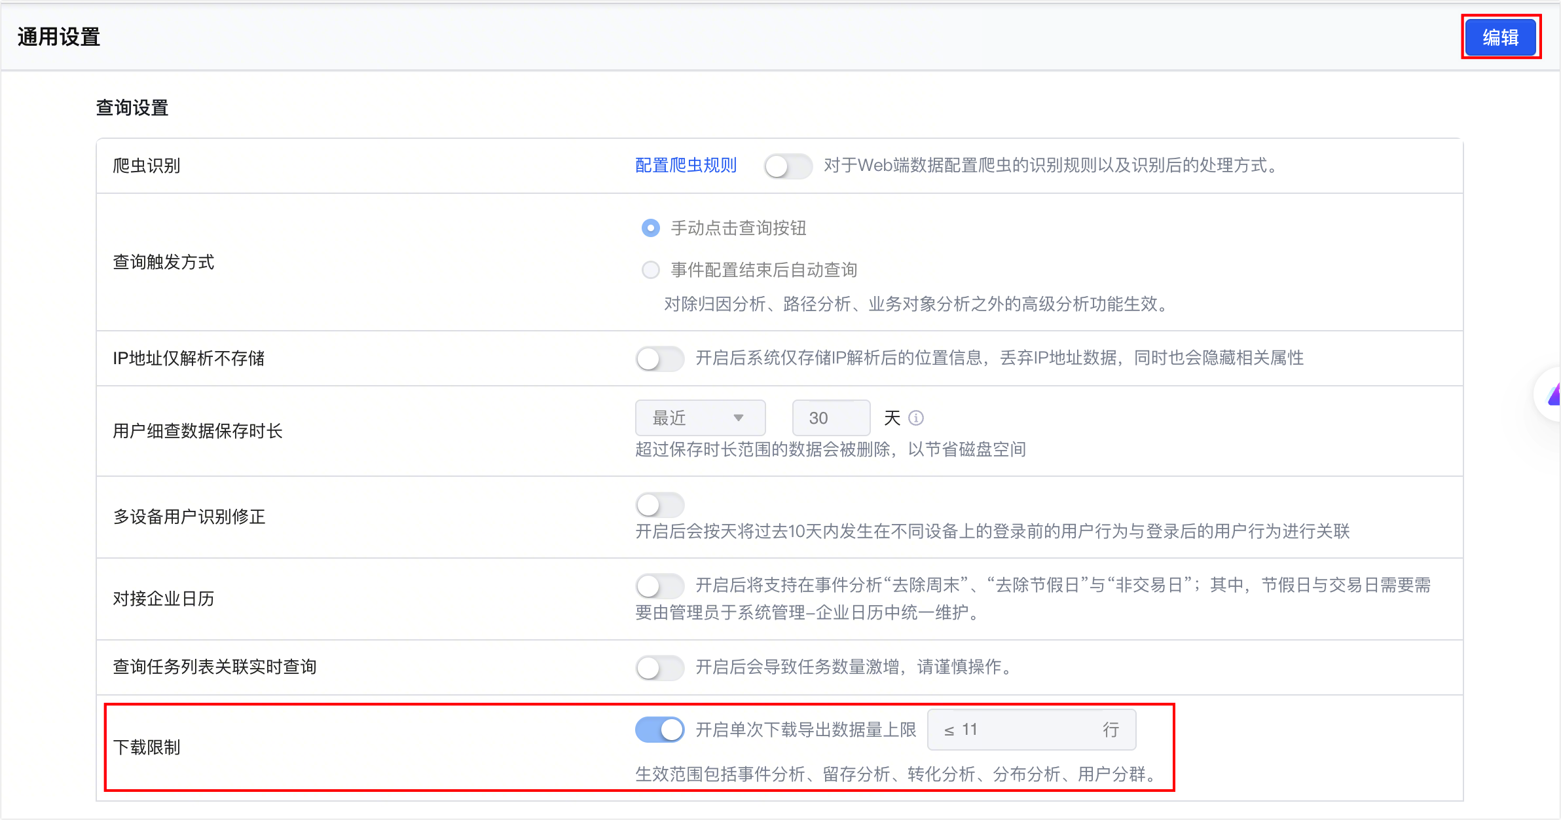Disable the 下载限制 switch
The image size is (1561, 820).
pos(659,730)
